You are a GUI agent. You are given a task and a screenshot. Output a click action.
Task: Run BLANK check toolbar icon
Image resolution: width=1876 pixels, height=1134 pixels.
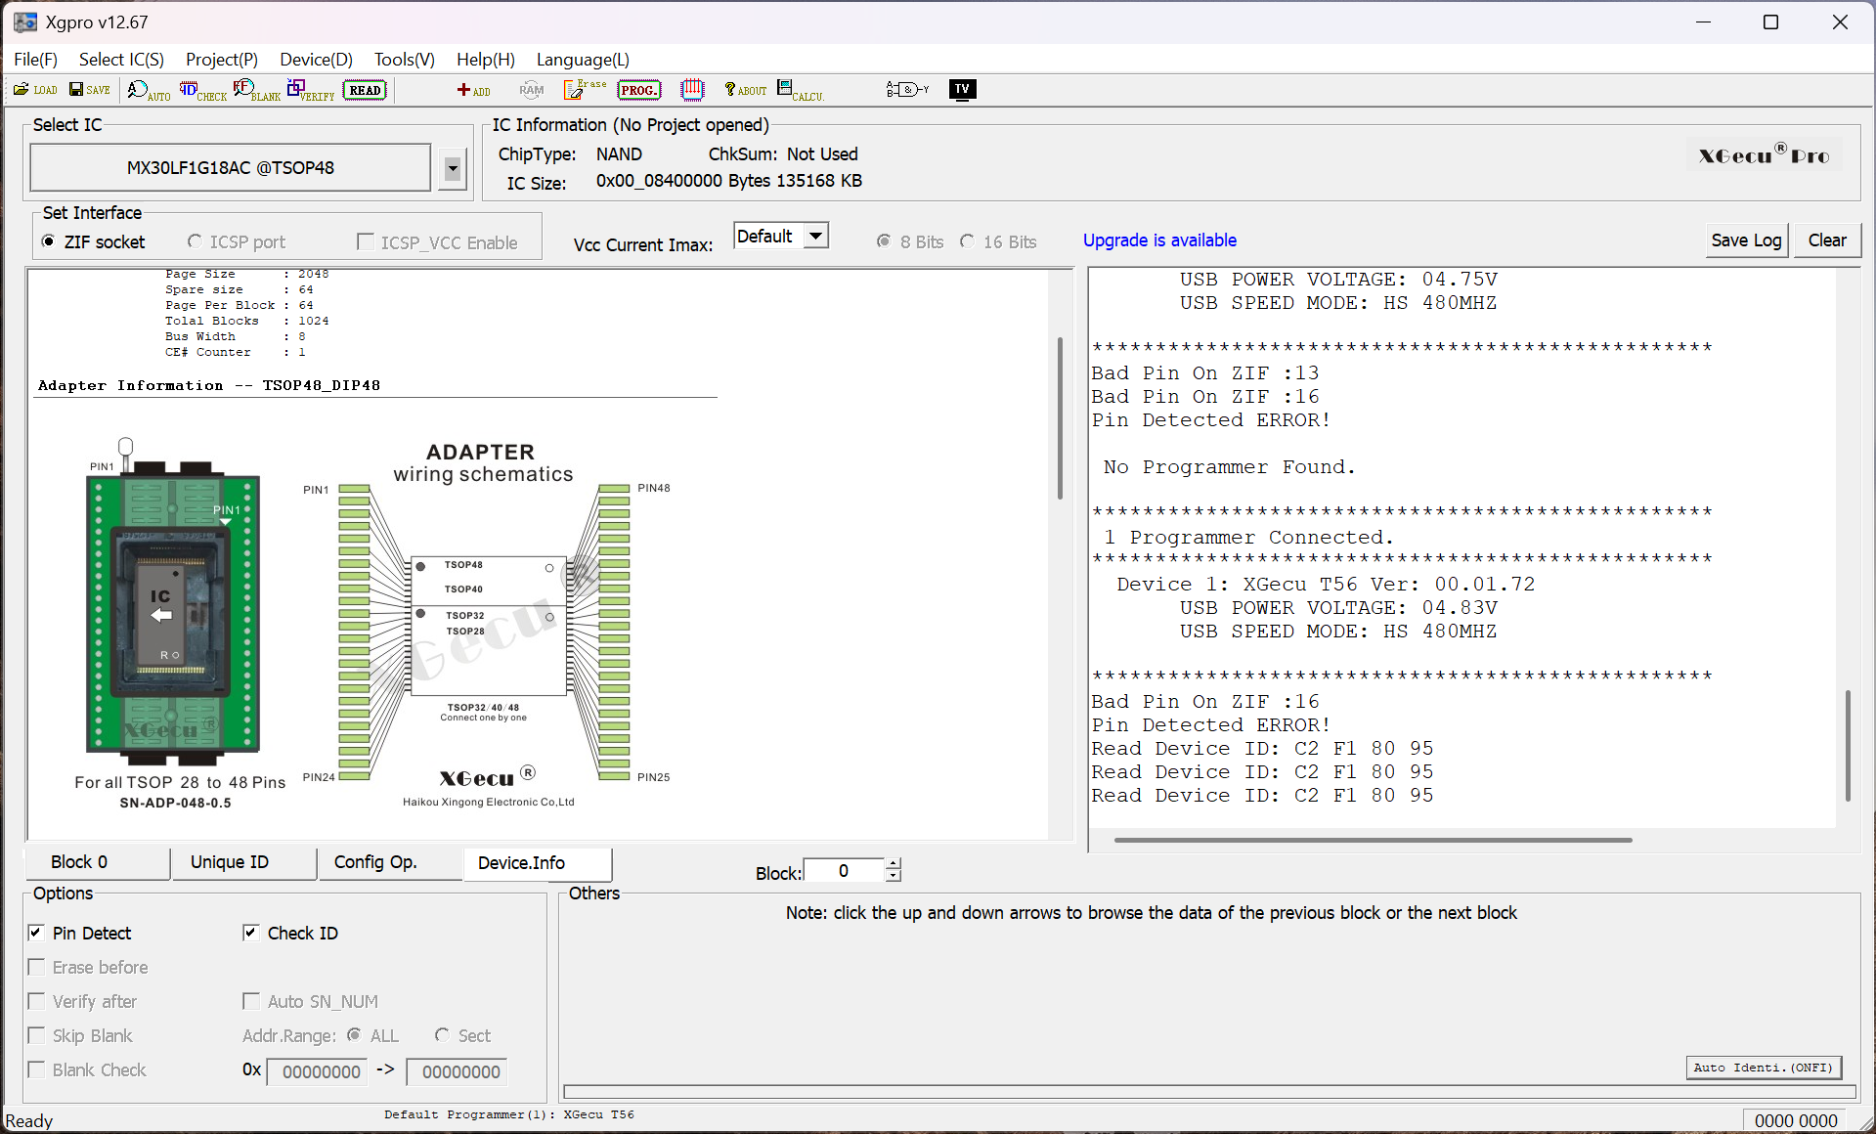point(256,91)
